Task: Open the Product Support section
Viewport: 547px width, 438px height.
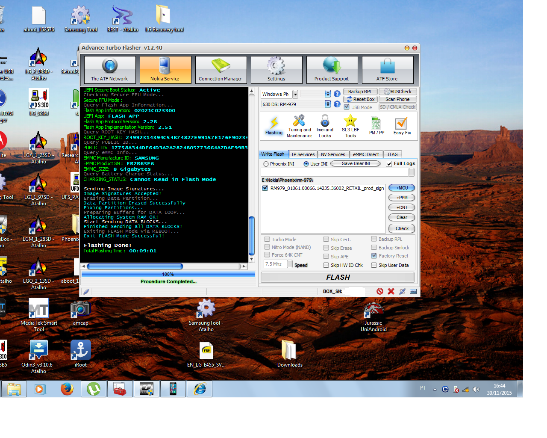Action: click(x=332, y=70)
